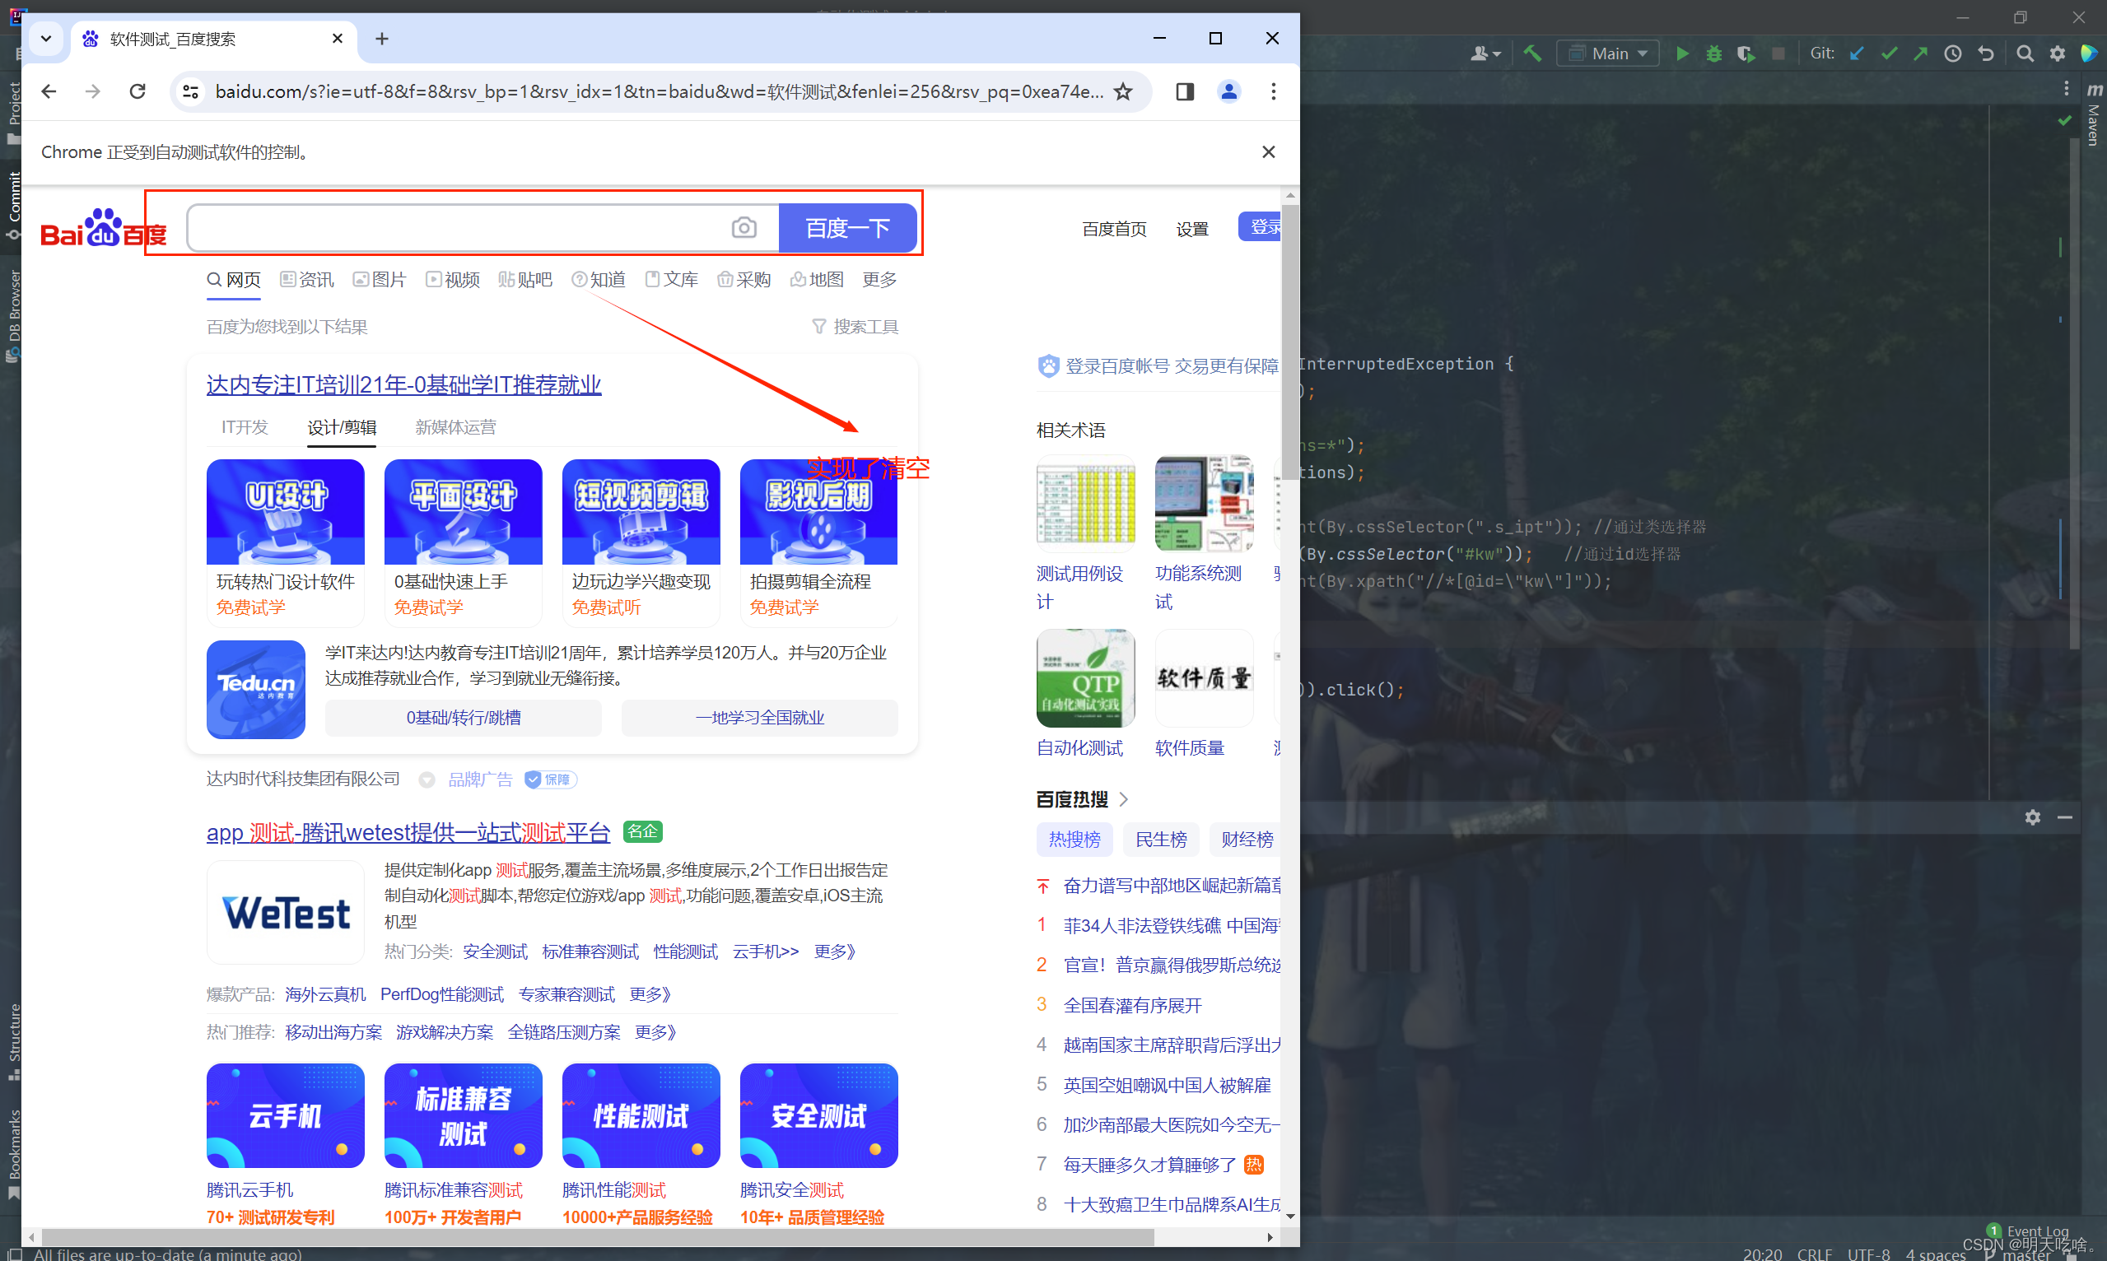Open IDE settings gear in top toolbar
Viewport: 2107px width, 1261px height.
[2057, 54]
